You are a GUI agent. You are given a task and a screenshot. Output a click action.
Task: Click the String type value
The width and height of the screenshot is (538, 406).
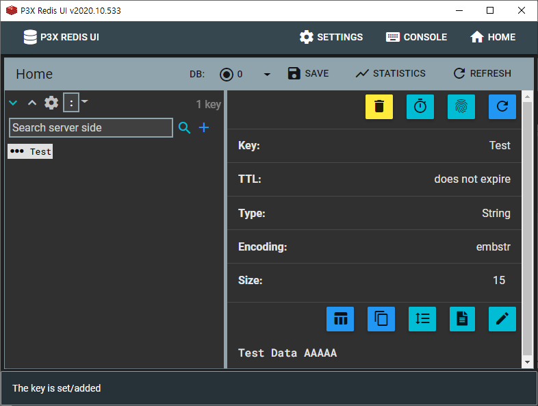(496, 213)
